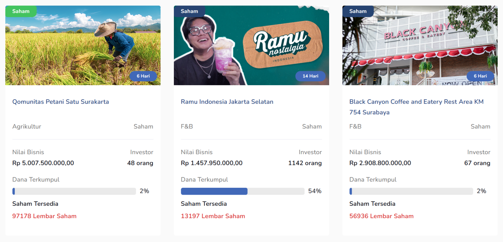The width and height of the screenshot is (503, 242).
Task: Click the 97178 Lembar Saham text
Action: tap(44, 216)
